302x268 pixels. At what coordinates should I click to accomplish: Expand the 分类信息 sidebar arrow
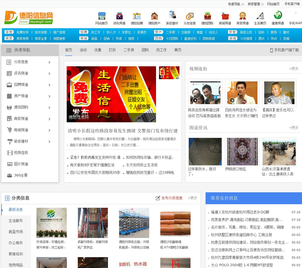pos(50,62)
